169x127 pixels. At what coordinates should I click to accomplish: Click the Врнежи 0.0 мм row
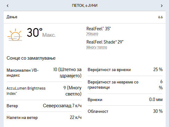(125, 99)
